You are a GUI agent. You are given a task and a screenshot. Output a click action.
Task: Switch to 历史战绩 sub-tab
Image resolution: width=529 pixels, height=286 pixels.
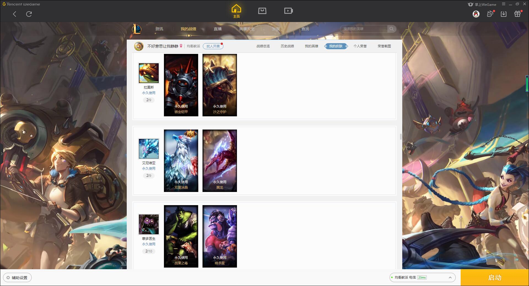(x=287, y=46)
